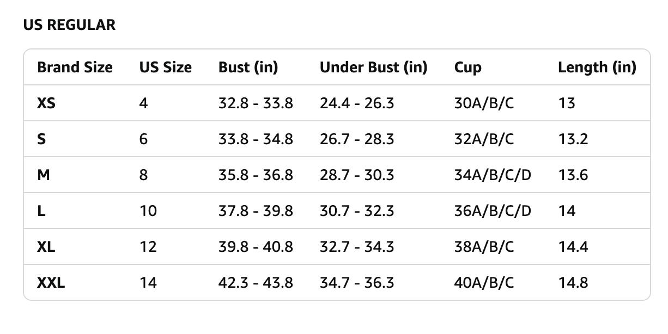This screenshot has width=668, height=334.
Task: Click the Bust (in) column header
Action: pyautogui.click(x=248, y=67)
